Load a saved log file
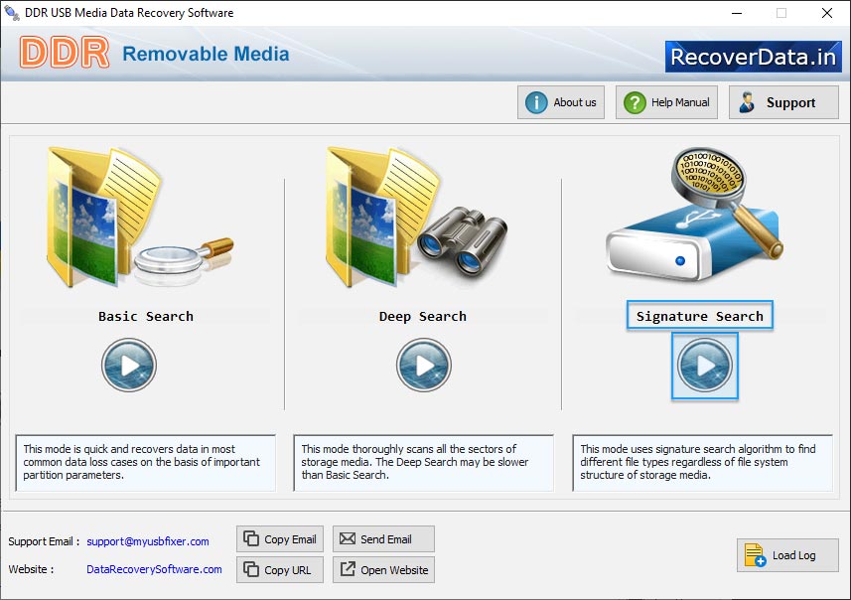The width and height of the screenshot is (851, 600). tap(787, 555)
